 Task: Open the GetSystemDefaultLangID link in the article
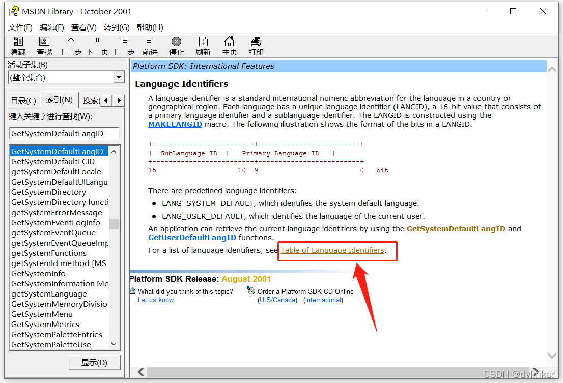pyautogui.click(x=456, y=229)
